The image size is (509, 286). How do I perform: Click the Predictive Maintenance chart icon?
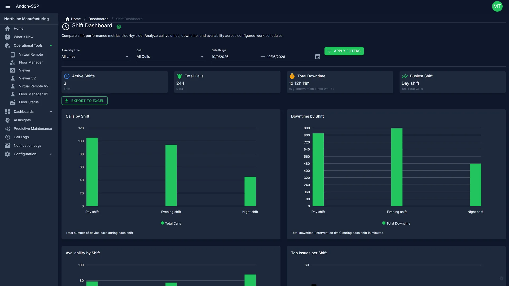click(x=7, y=129)
